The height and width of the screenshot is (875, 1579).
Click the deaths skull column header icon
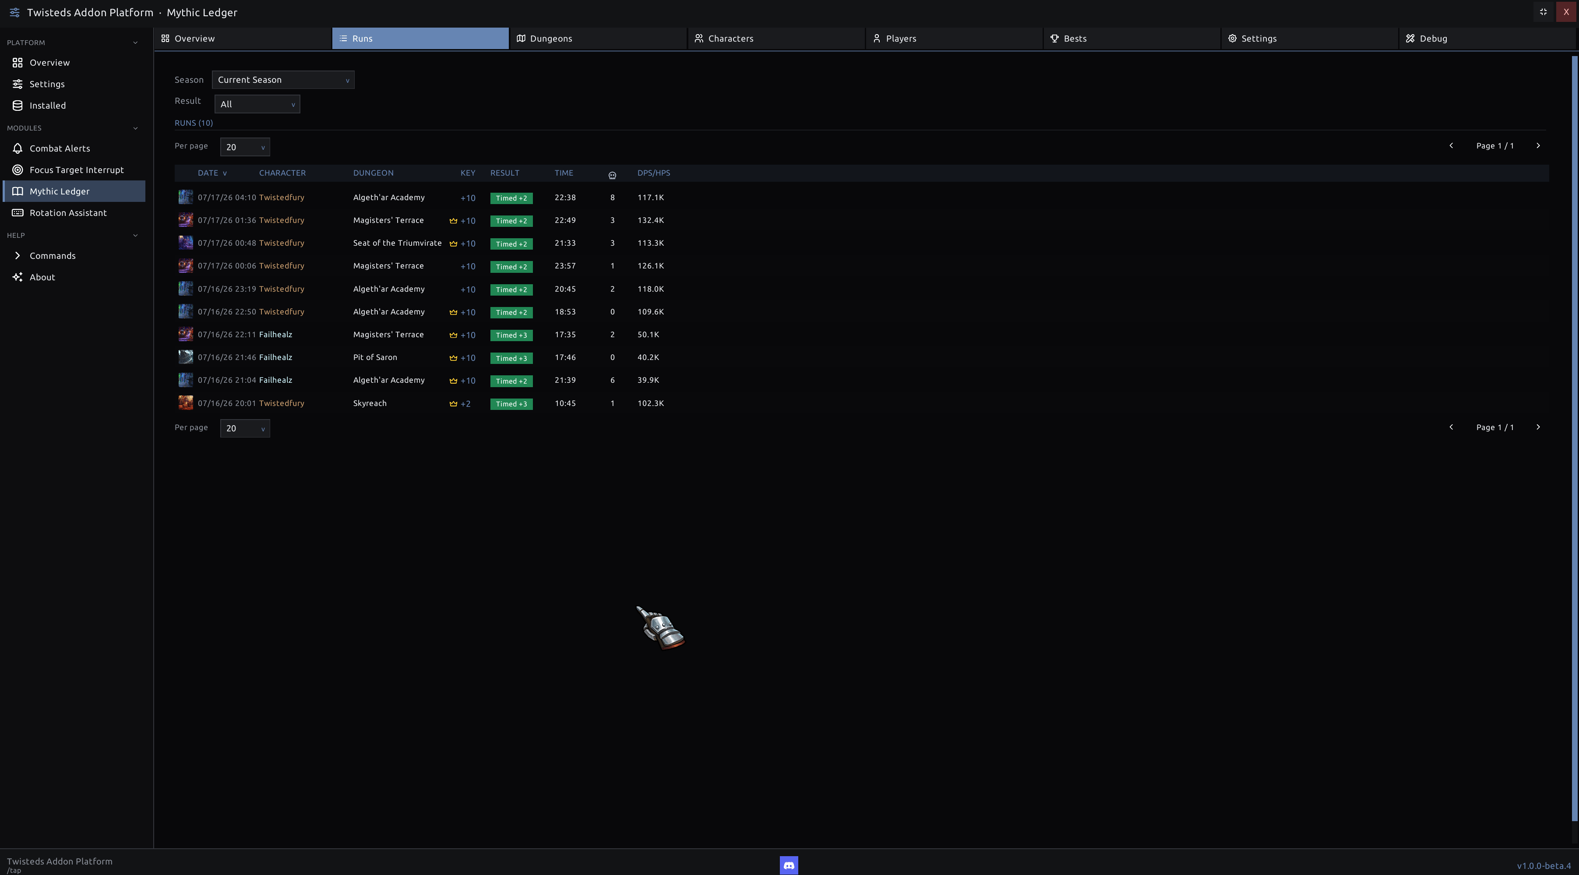pyautogui.click(x=612, y=175)
